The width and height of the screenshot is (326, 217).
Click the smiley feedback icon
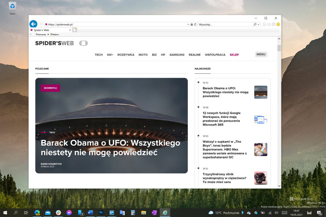(x=278, y=24)
